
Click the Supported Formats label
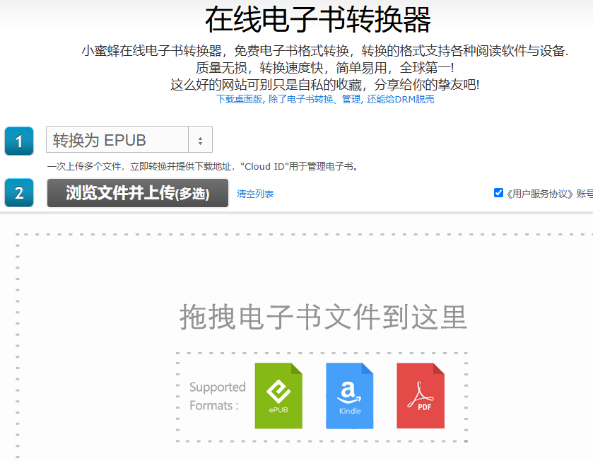pyautogui.click(x=218, y=396)
